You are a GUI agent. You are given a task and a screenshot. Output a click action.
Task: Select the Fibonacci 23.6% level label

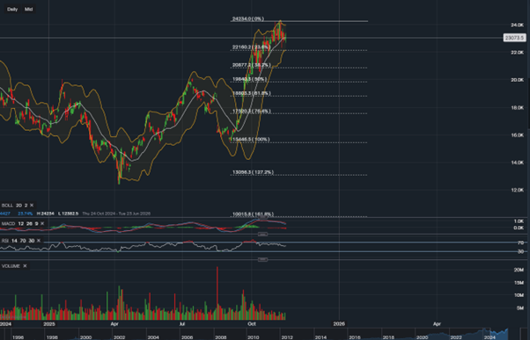[x=251, y=47]
